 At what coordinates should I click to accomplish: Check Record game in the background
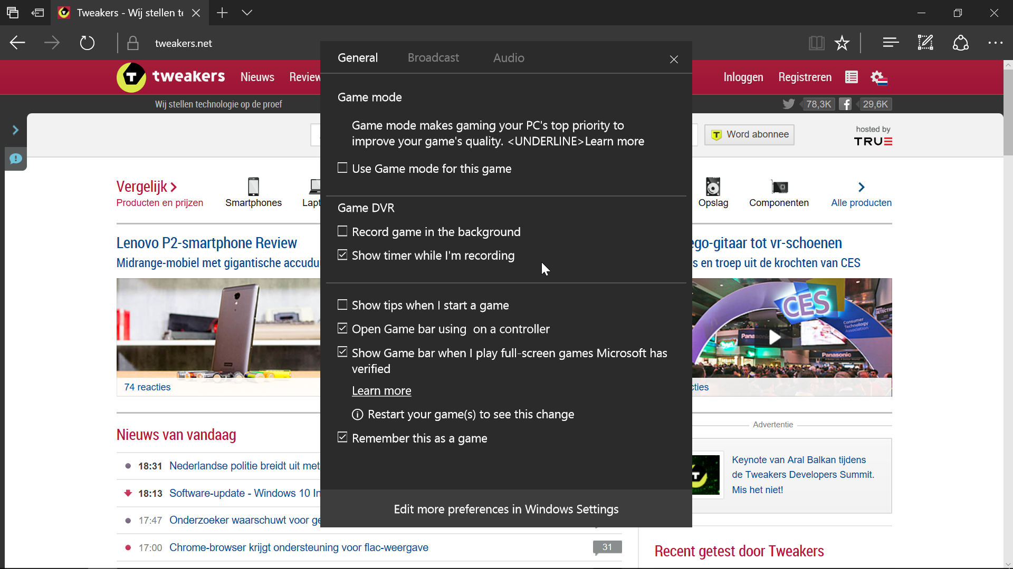342,231
